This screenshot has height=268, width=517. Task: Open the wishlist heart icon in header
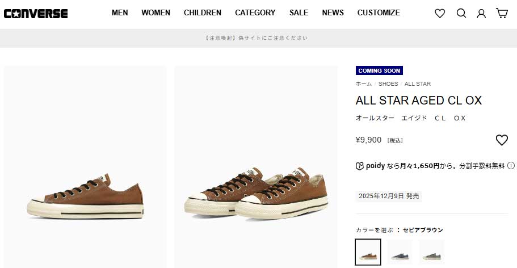tap(440, 13)
